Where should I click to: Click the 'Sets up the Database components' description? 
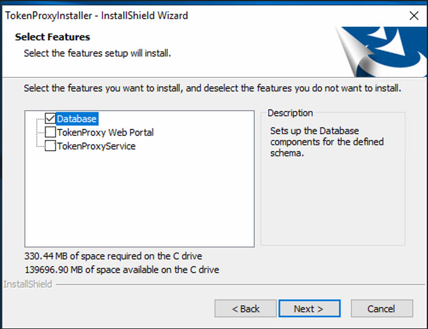[327, 142]
